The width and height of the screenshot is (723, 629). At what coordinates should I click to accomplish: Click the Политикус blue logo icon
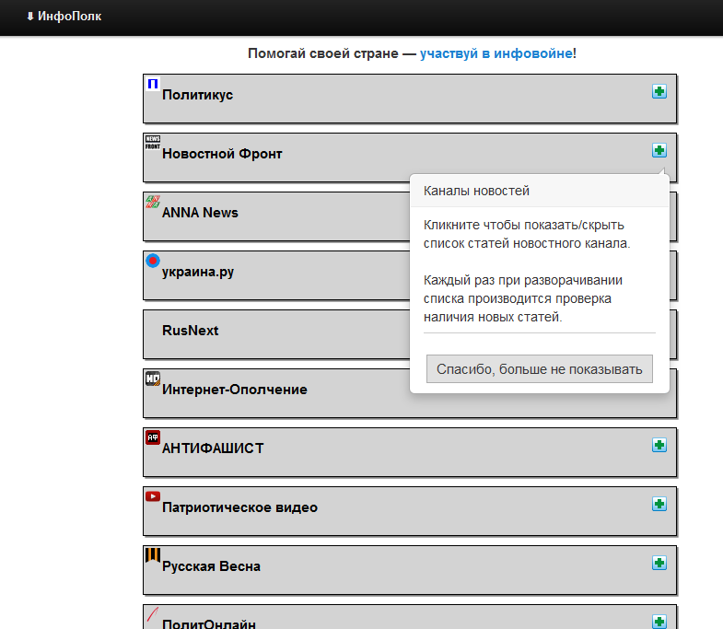153,84
